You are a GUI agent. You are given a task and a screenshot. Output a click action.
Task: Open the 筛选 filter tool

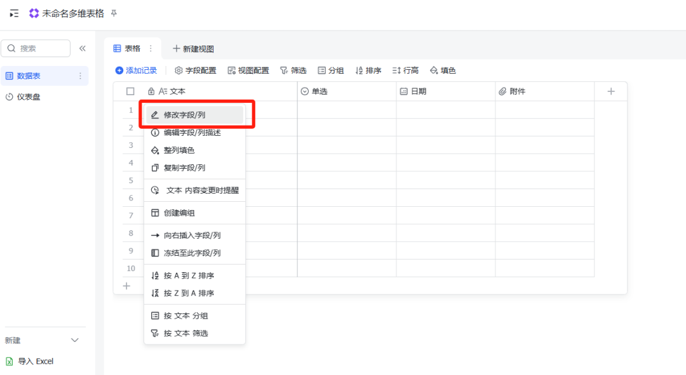point(293,70)
